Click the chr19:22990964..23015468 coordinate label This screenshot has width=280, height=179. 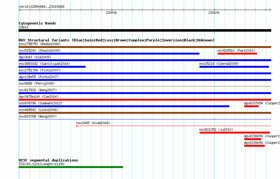42,7
